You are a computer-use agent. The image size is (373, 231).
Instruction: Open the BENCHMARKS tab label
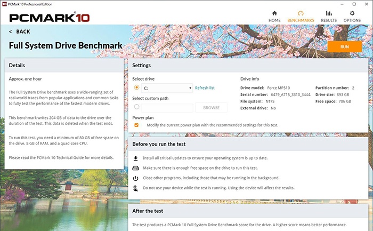point(301,20)
